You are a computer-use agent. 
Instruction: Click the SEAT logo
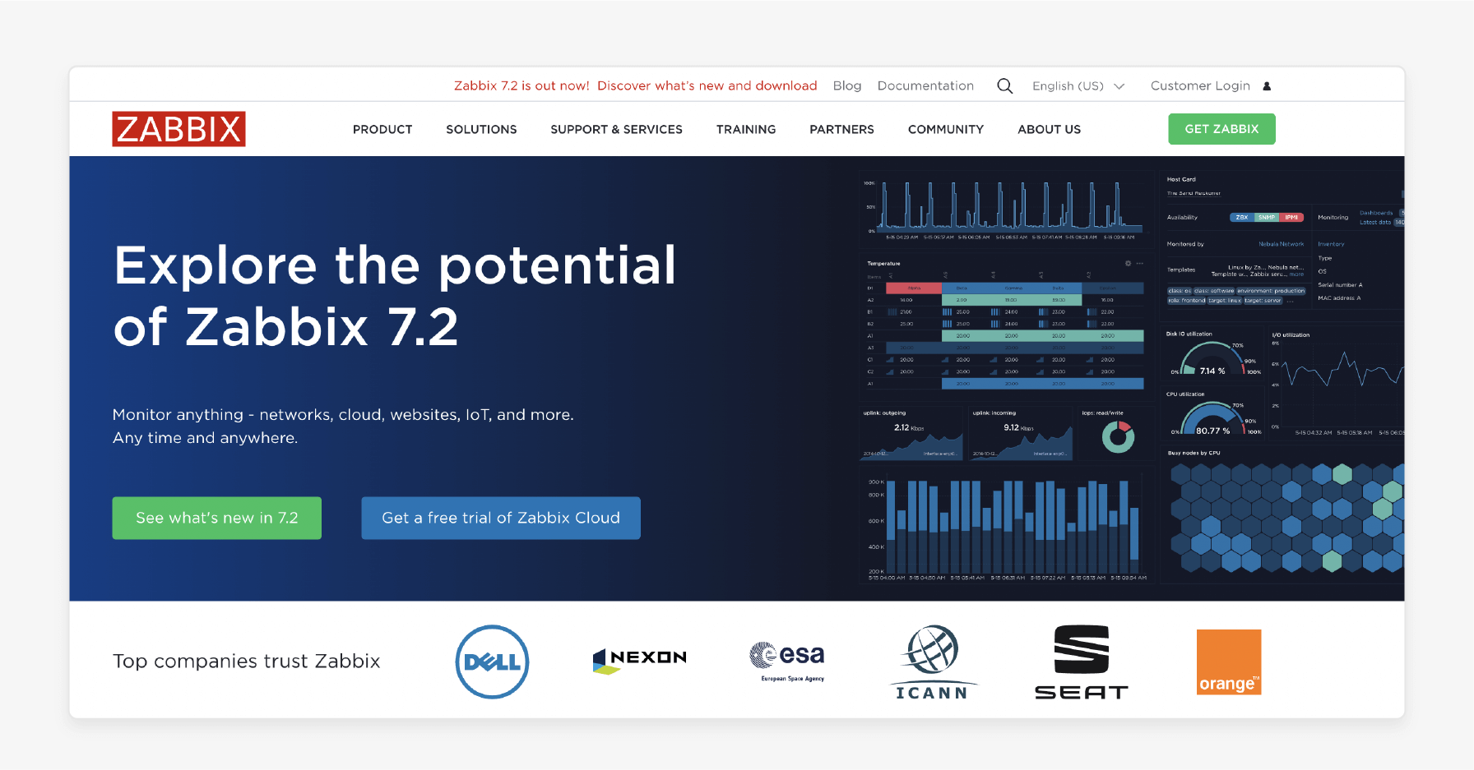pos(1082,662)
